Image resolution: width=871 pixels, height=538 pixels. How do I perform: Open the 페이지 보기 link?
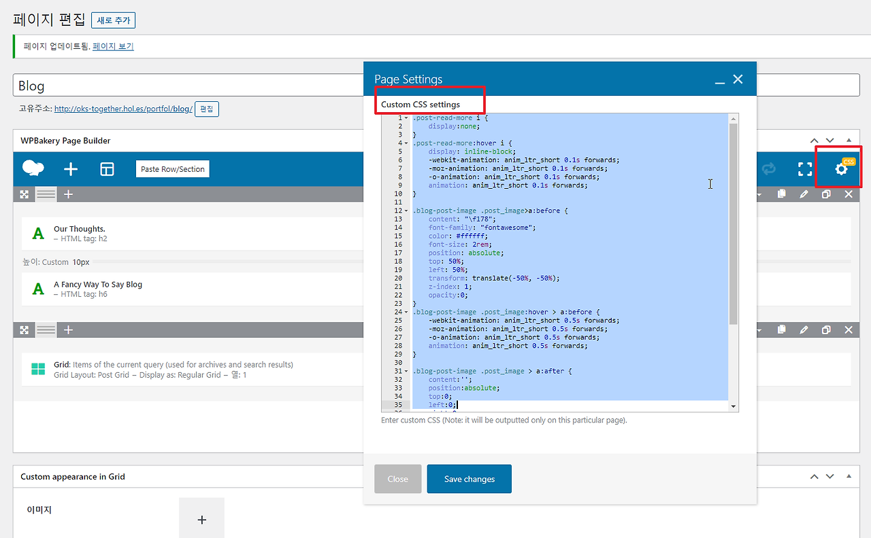pyautogui.click(x=113, y=47)
